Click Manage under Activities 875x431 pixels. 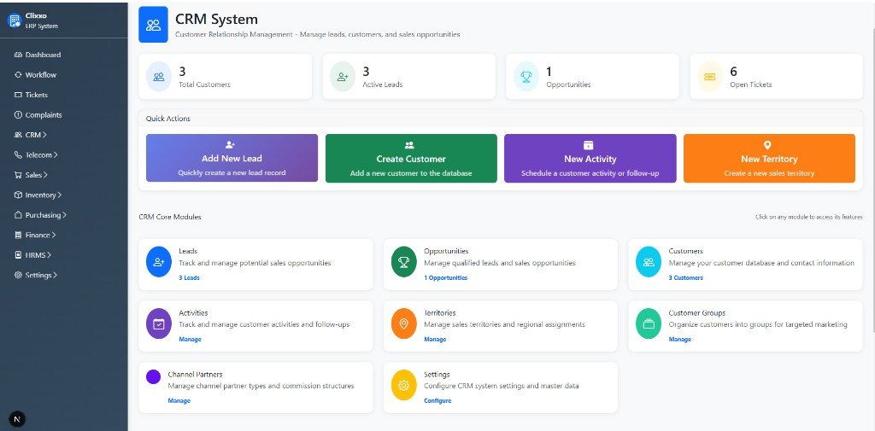pyautogui.click(x=190, y=339)
